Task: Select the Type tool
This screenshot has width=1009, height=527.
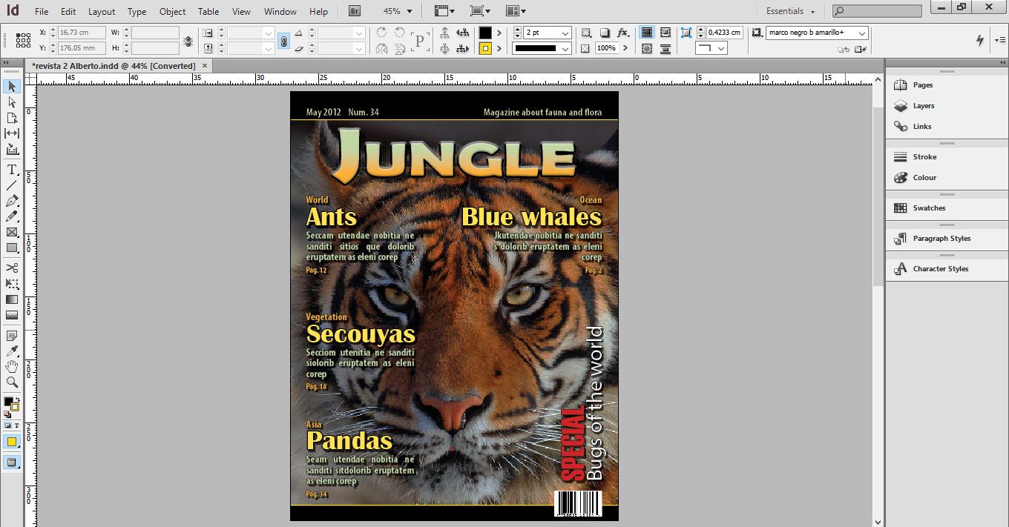Action: (12, 170)
